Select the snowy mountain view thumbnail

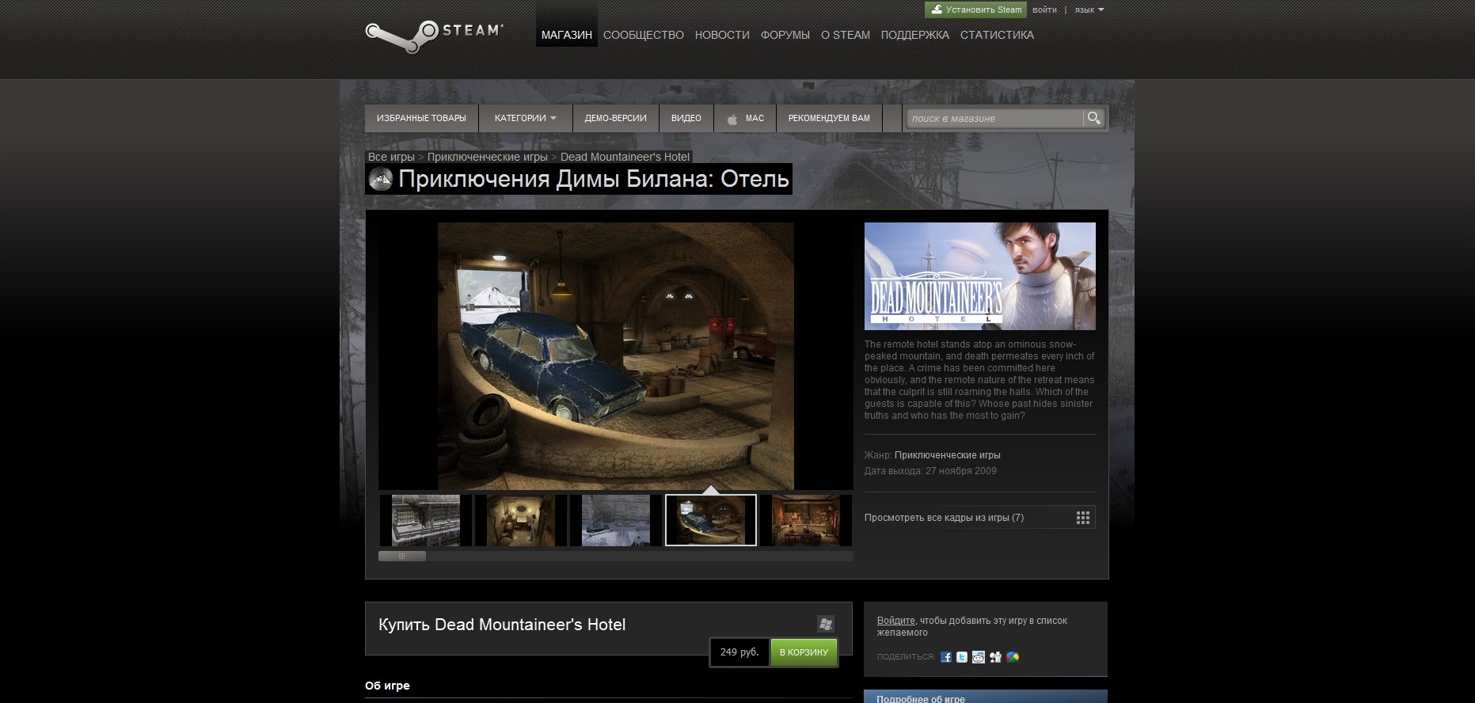tap(616, 521)
